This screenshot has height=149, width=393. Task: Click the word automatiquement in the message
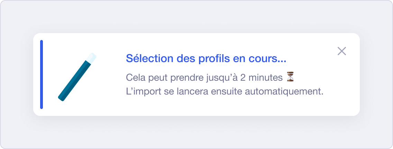pyautogui.click(x=284, y=92)
